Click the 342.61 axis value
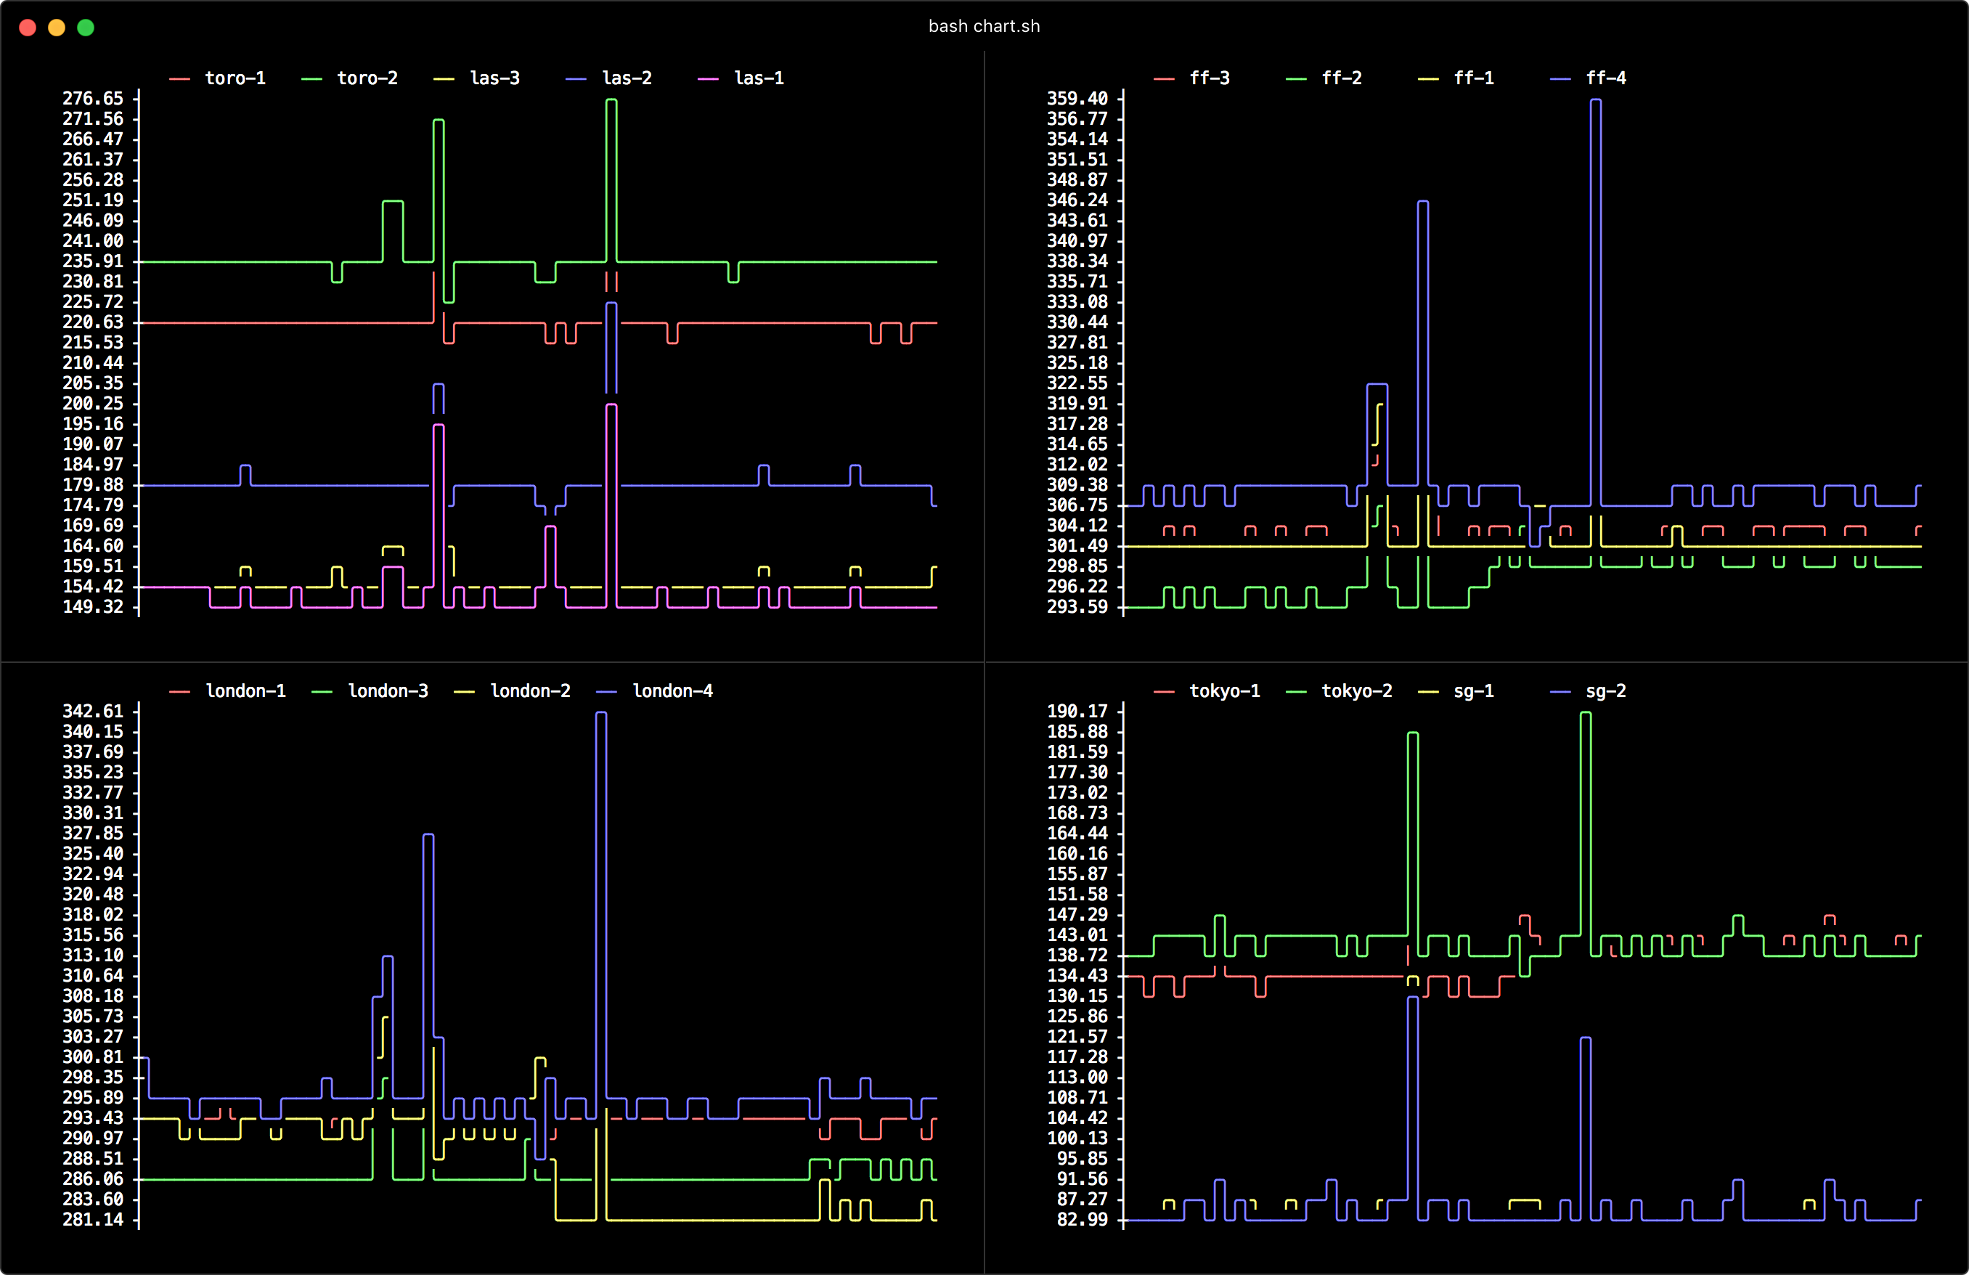 93,712
